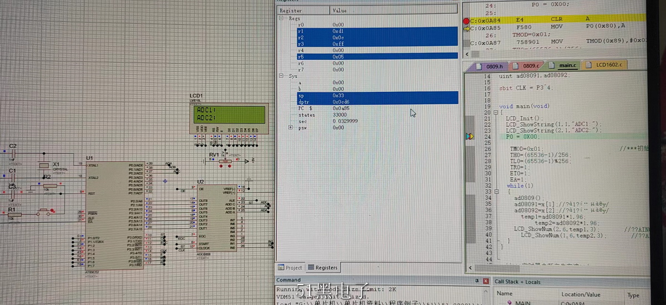
Task: Select the Registers panel tab
Action: (322, 267)
